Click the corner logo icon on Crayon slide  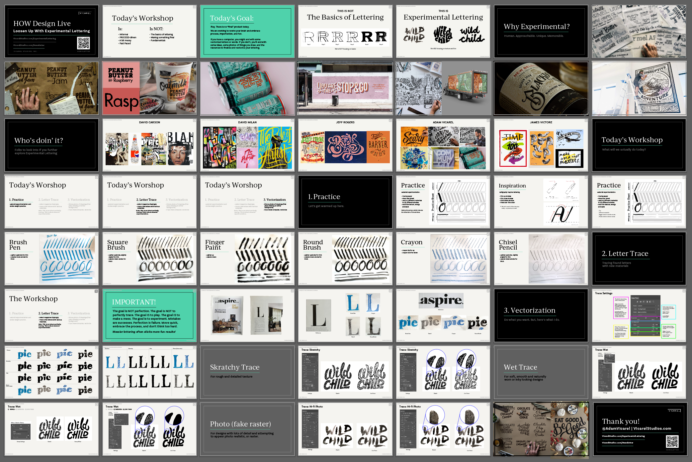488,234
